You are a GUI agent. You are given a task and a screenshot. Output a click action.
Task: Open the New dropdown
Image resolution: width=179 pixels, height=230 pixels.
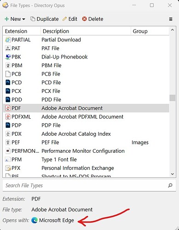coord(15,19)
